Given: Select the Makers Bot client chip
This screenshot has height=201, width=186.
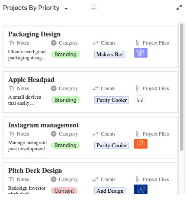Looking at the screenshot, I should pyautogui.click(x=109, y=55).
